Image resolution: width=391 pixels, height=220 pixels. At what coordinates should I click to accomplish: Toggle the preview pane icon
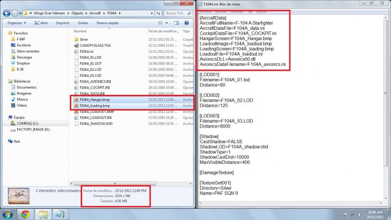(176, 23)
